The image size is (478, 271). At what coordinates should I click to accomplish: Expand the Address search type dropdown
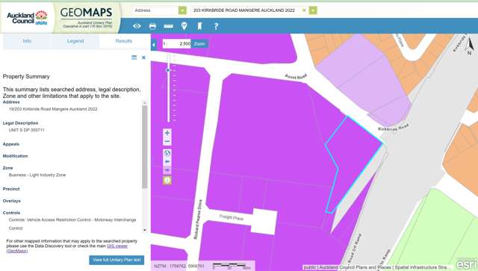182,10
